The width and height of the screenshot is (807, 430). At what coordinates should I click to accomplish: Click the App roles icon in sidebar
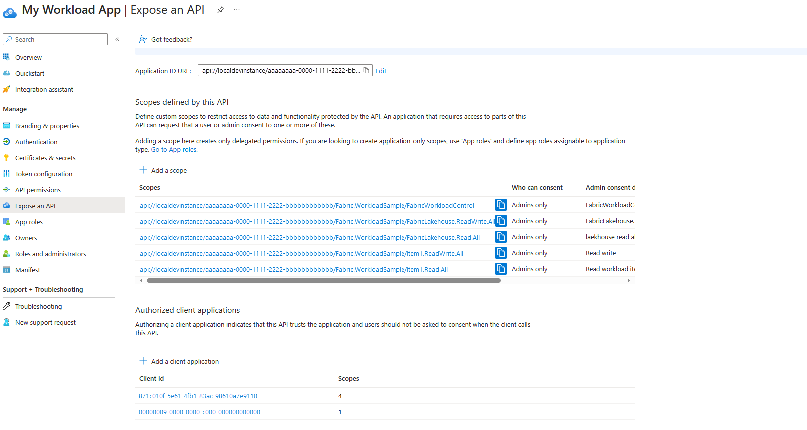click(x=6, y=221)
